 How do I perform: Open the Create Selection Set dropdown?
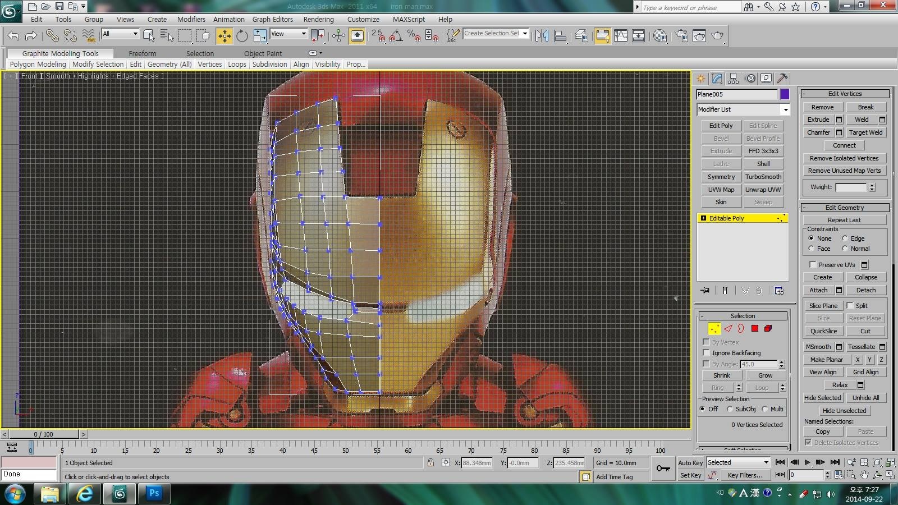(525, 34)
